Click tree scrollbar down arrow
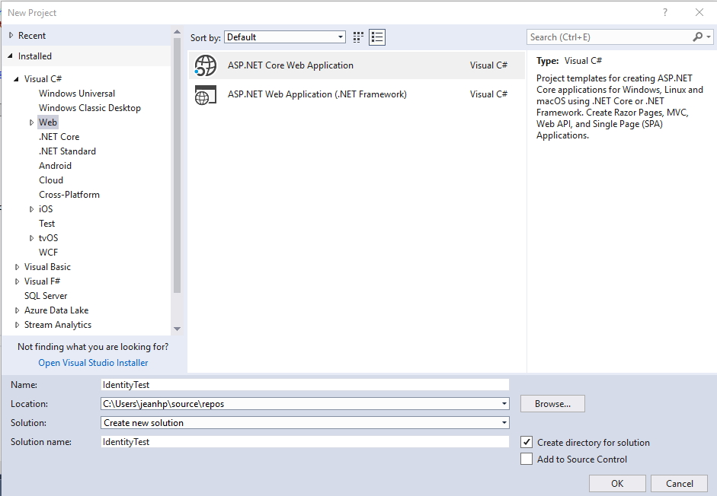Viewport: 717px width, 496px height. coord(177,329)
